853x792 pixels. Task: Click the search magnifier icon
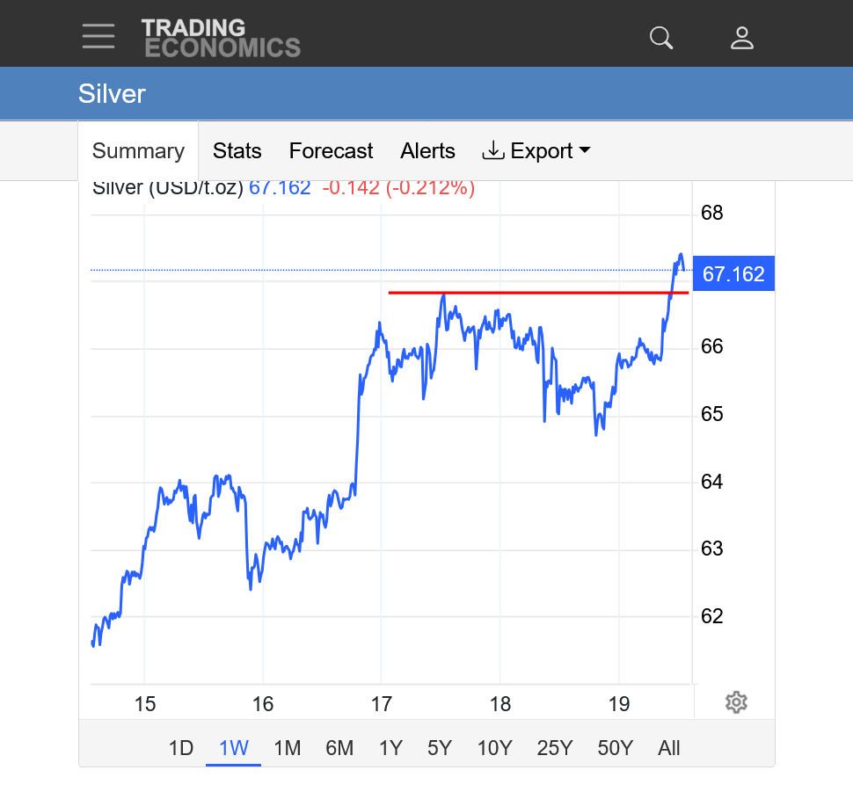point(660,37)
